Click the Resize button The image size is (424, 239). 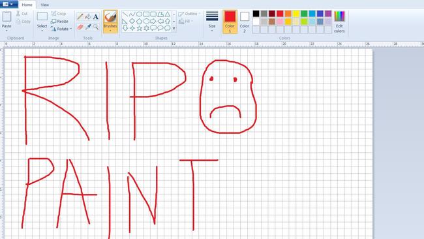(60, 21)
